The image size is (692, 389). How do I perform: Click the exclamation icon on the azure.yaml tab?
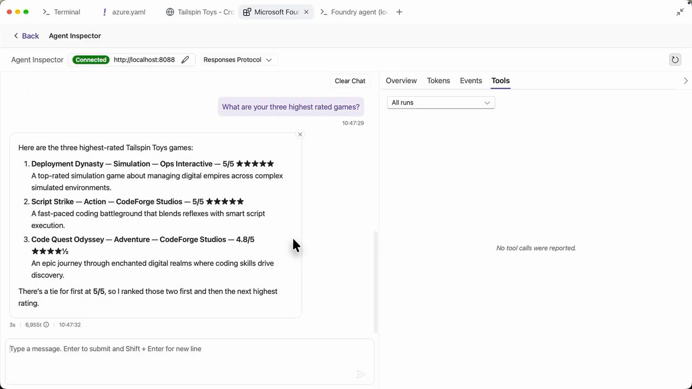[104, 12]
